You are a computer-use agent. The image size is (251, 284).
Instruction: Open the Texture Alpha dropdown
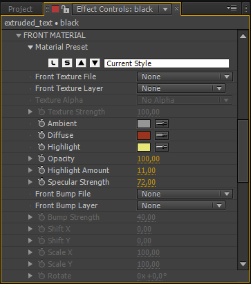click(x=185, y=100)
